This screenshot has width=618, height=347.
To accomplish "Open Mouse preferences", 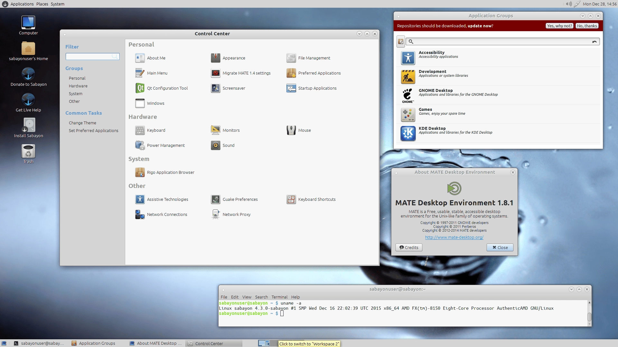I will click(299, 130).
